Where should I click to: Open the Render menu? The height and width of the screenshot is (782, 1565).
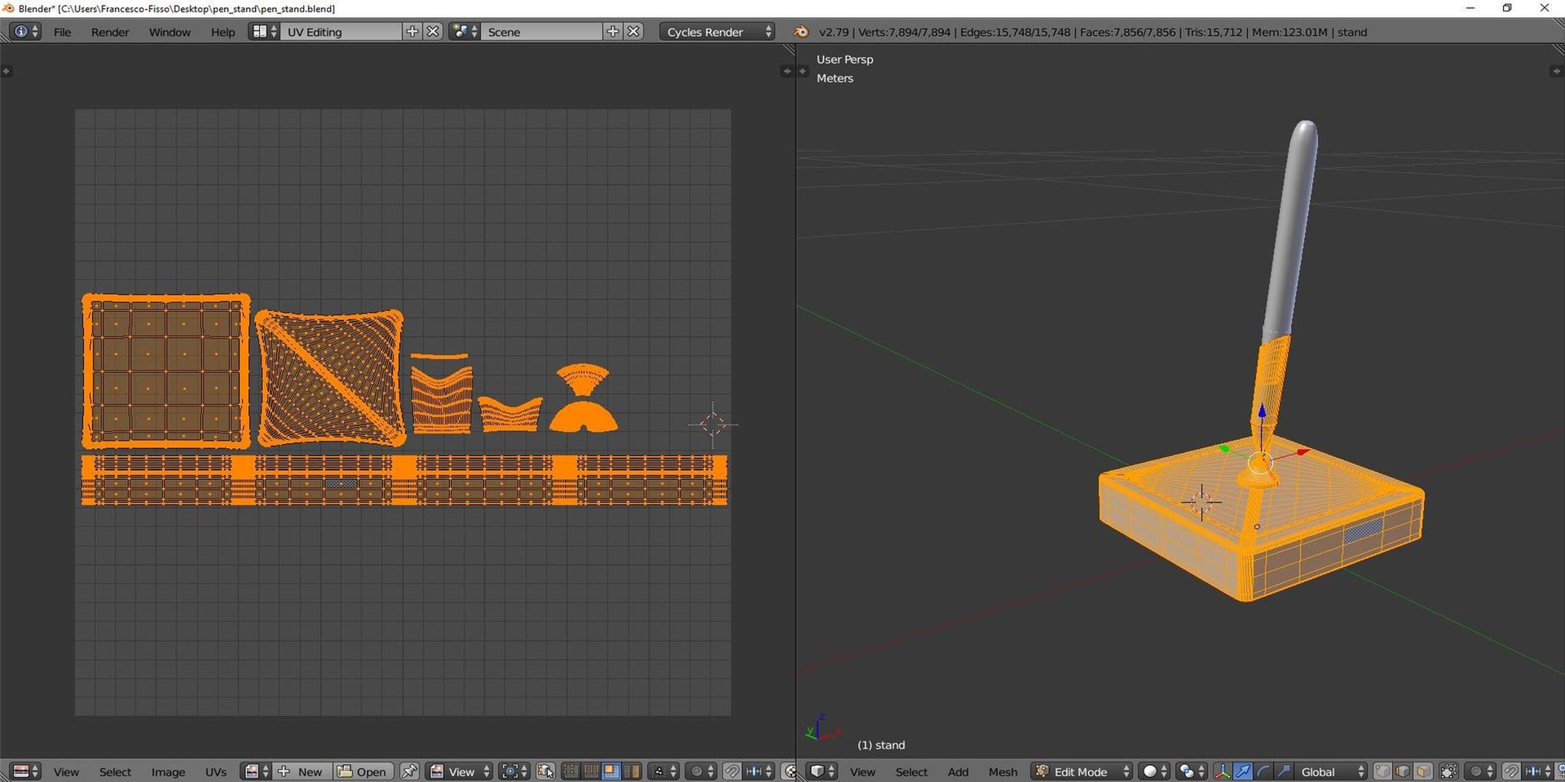click(x=110, y=32)
